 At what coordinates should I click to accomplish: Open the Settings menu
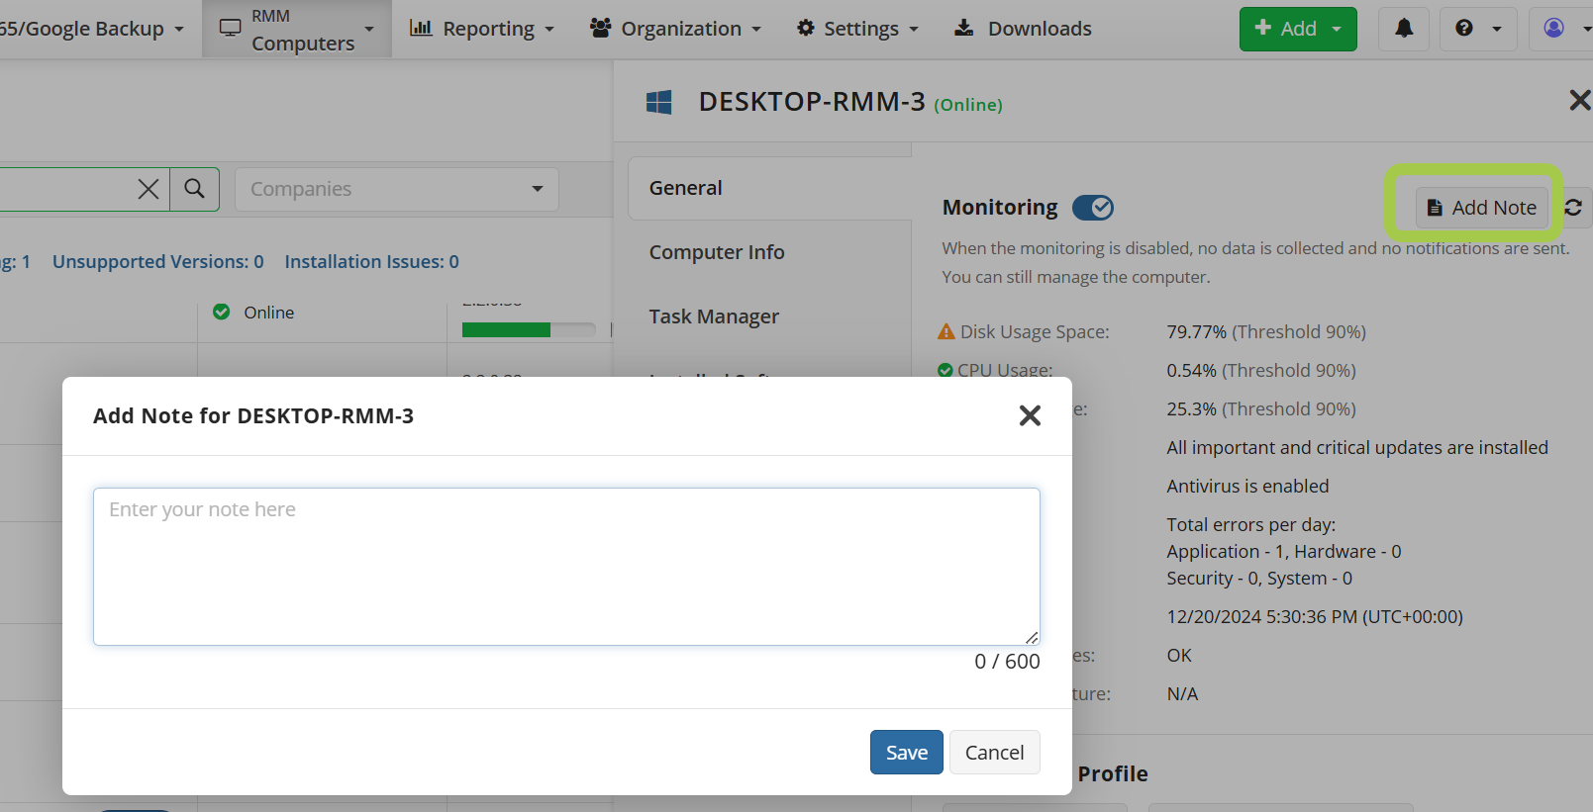(857, 29)
